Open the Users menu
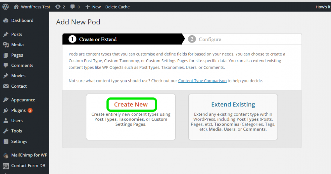Viewport: 331px width, 174px height. click(x=17, y=121)
